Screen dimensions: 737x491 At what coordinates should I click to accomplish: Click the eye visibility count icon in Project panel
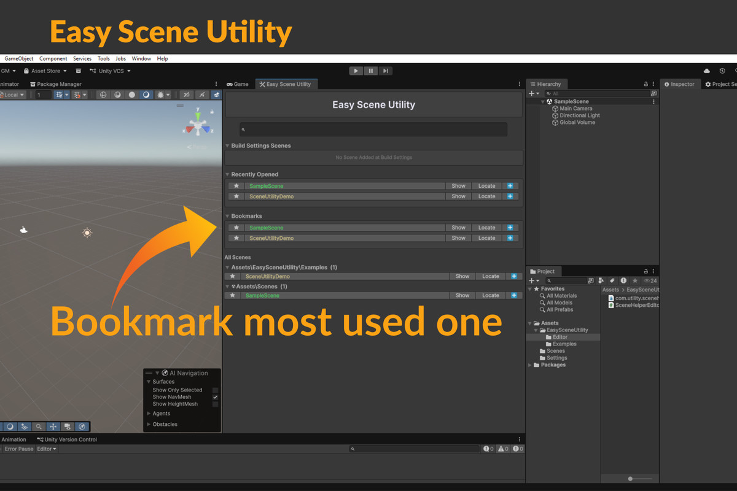[x=647, y=280]
